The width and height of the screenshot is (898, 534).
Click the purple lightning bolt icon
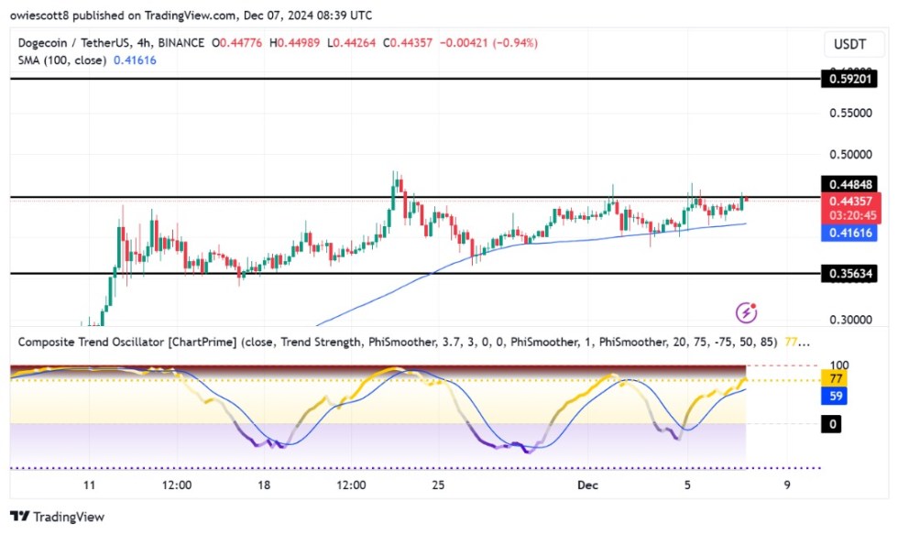747,312
